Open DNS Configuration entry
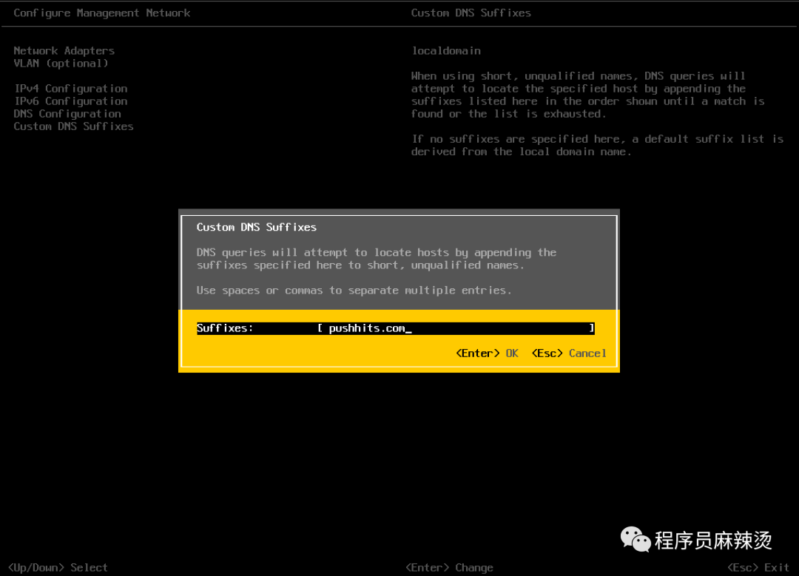The width and height of the screenshot is (799, 576). pos(67,114)
